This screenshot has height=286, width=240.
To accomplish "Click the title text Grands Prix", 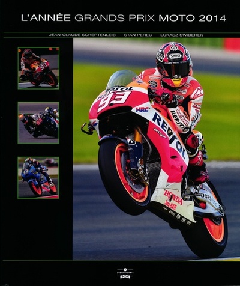I will [115, 18].
